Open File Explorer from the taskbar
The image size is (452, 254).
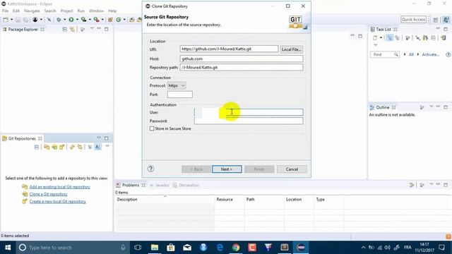click(x=155, y=248)
